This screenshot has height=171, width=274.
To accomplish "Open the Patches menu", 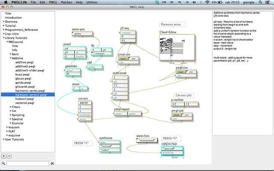I will tap(66, 2).
